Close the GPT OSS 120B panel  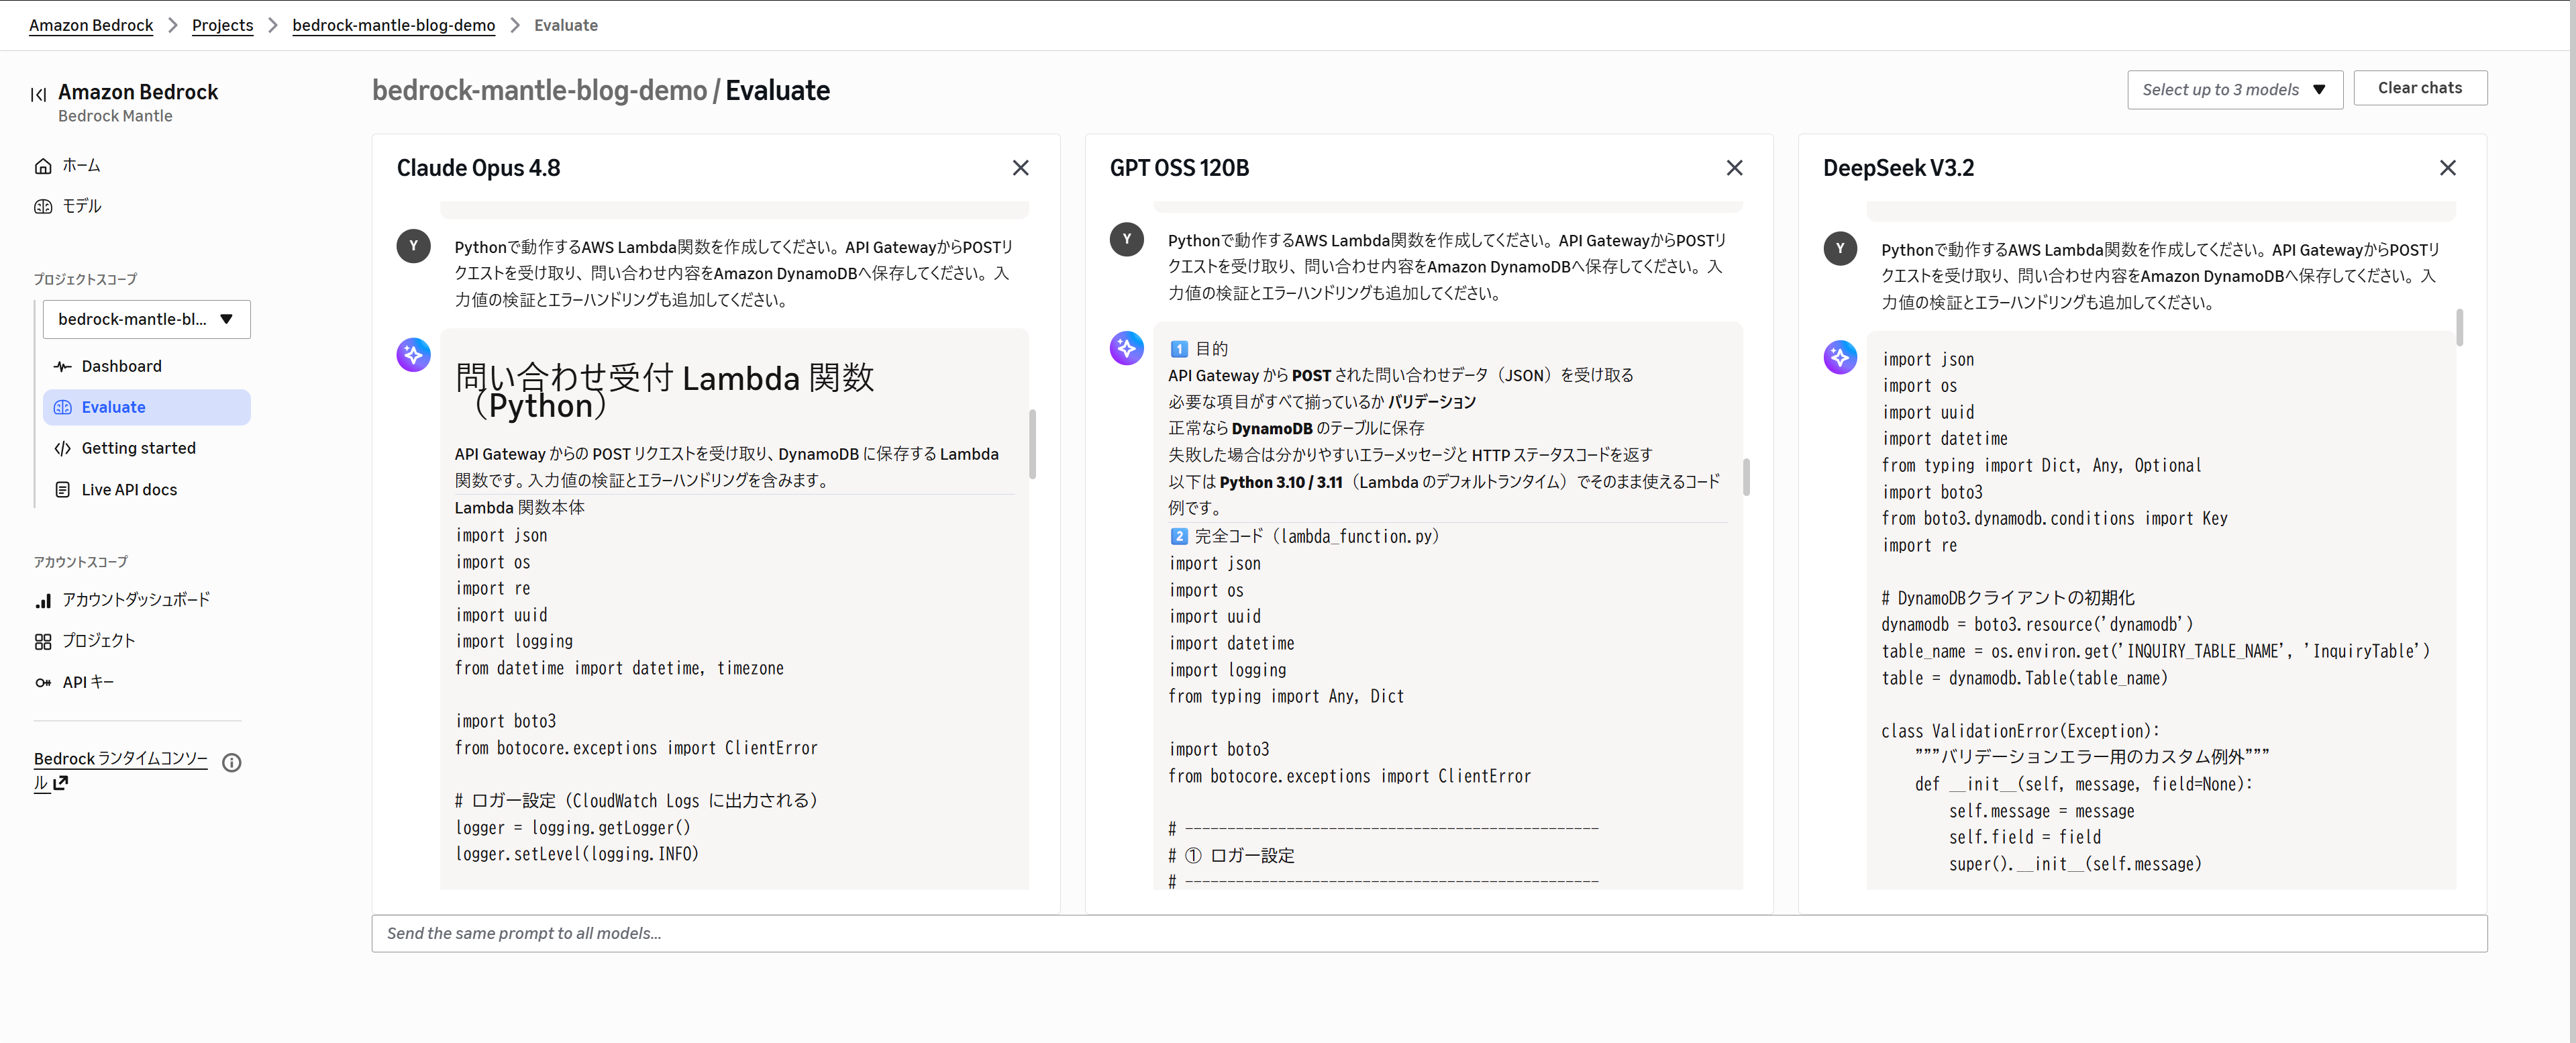(x=1734, y=168)
